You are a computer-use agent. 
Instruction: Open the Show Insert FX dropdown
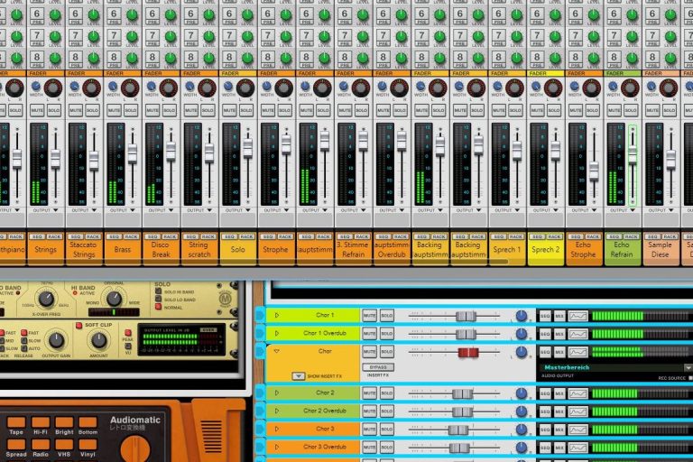click(297, 375)
